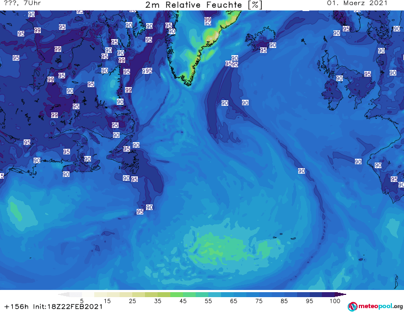The image size is (404, 312).
Task: Click the meteopool swirl logo icon
Action: pyautogui.click(x=352, y=306)
